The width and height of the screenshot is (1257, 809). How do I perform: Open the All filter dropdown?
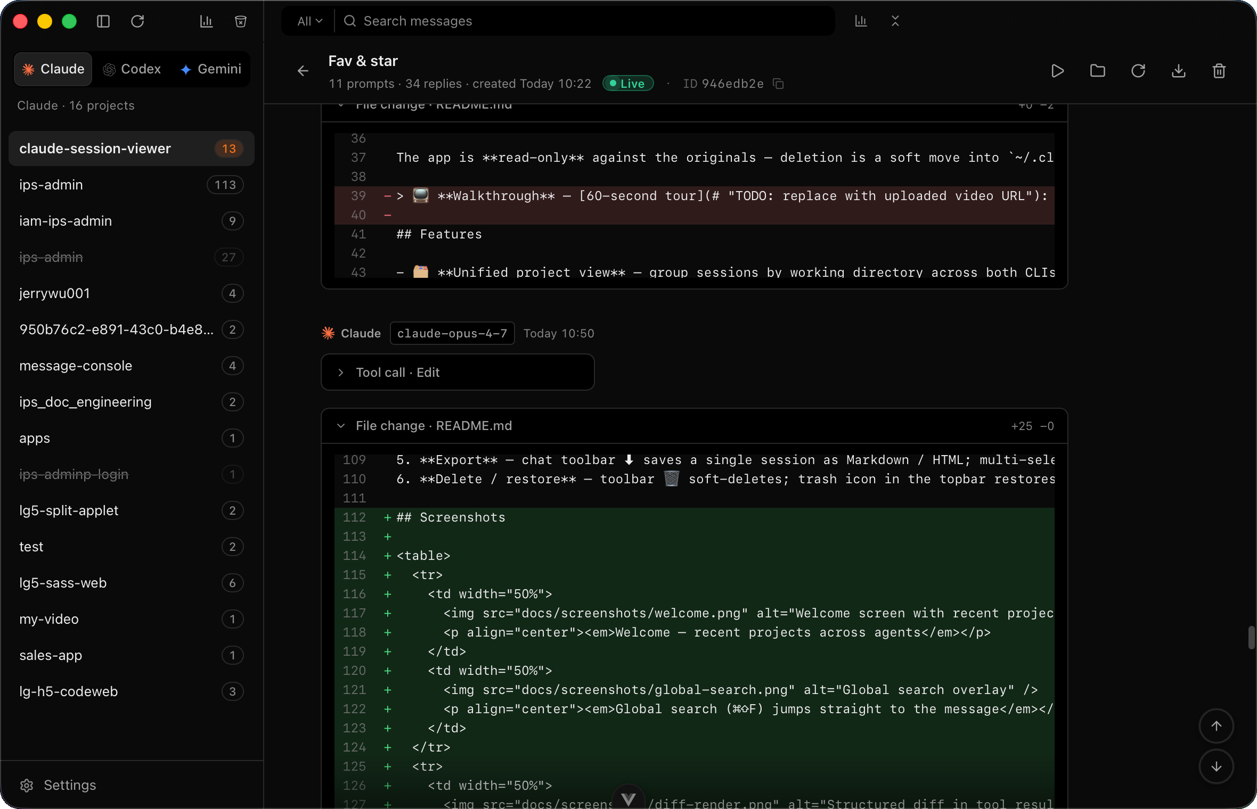click(x=309, y=21)
